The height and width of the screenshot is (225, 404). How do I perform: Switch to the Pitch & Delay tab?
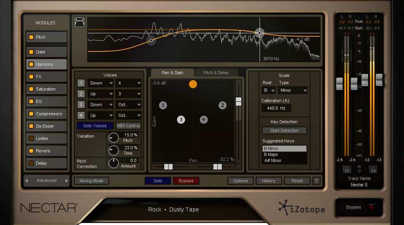[216, 73]
